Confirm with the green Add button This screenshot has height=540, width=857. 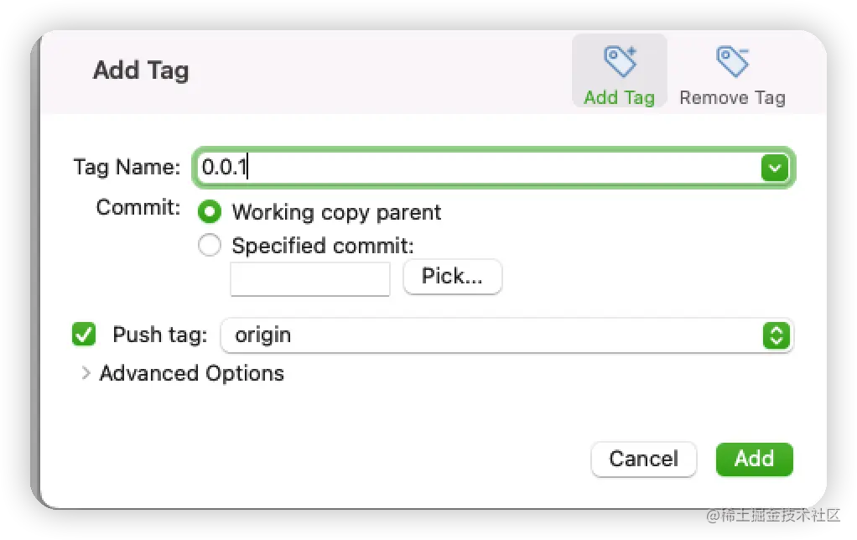754,459
